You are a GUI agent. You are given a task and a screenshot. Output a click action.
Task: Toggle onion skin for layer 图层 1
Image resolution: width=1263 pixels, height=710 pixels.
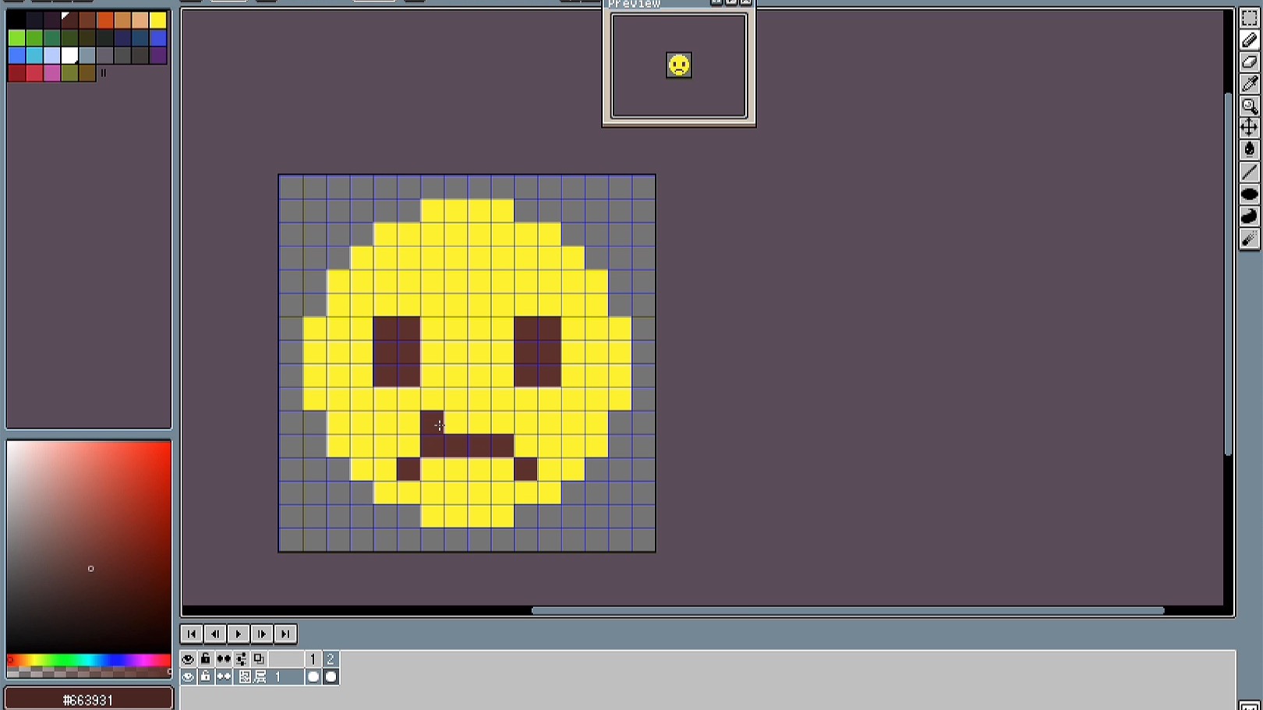tap(225, 676)
